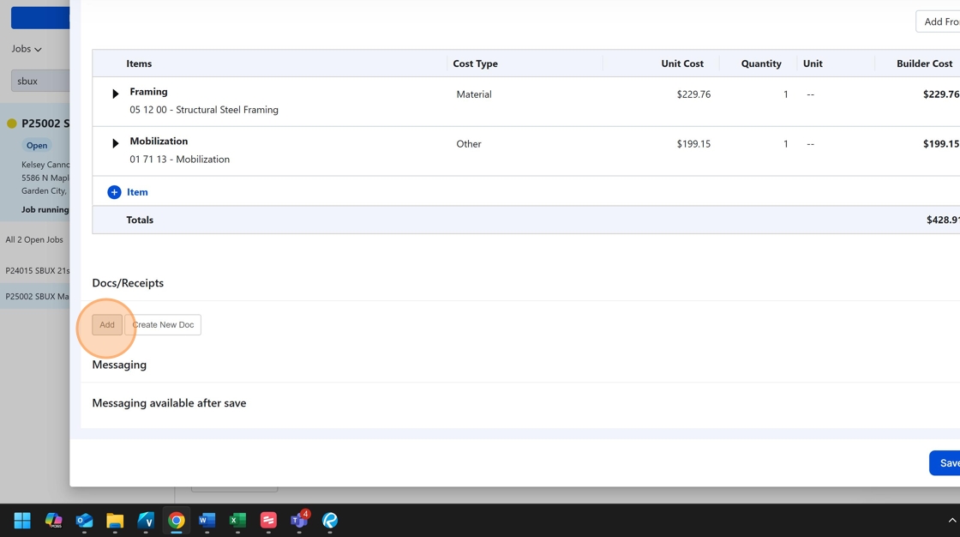Show hidden system tray icons chevron
Viewport: 960px width, 537px height.
pos(952,521)
